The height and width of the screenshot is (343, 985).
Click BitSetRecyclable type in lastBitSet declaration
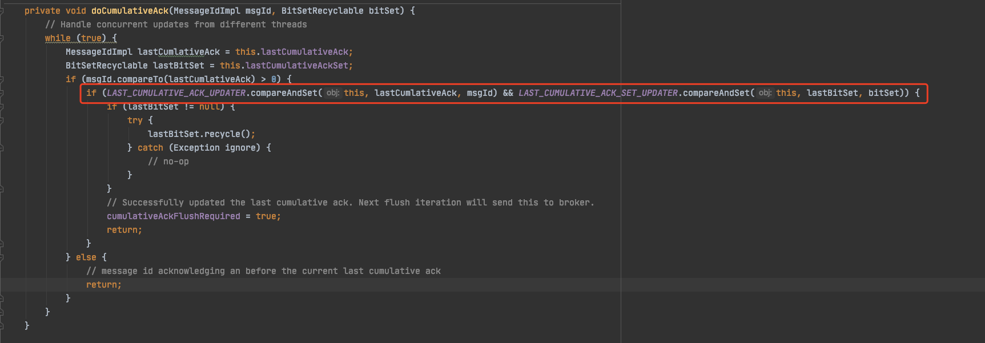tap(107, 66)
